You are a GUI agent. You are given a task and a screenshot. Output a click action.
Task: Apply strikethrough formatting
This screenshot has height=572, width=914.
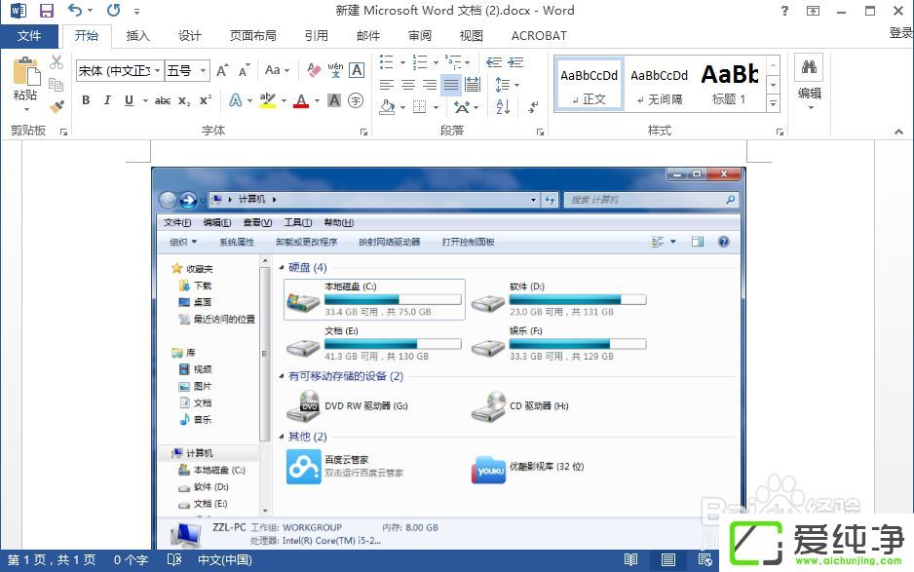tap(165, 100)
